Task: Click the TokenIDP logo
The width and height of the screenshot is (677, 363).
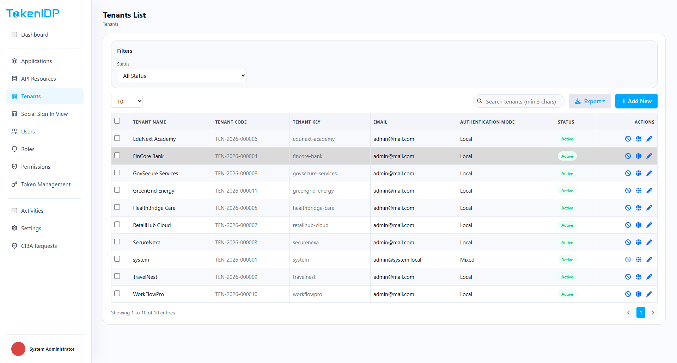Action: tap(33, 13)
